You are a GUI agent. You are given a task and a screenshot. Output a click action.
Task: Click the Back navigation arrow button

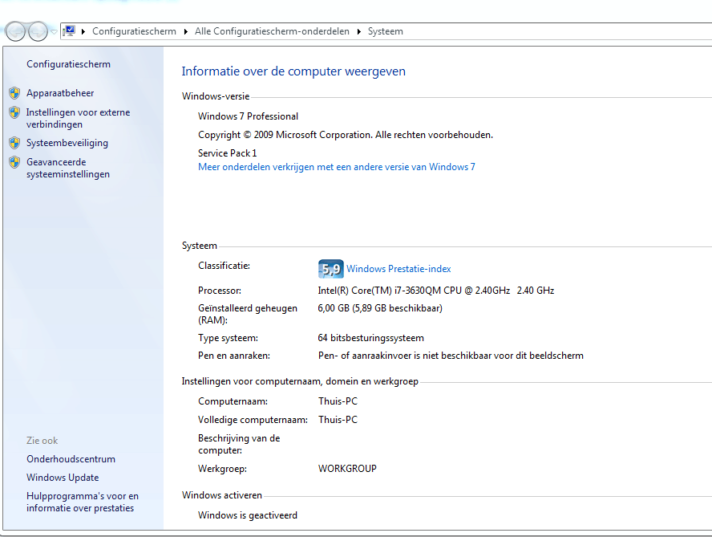point(15,31)
